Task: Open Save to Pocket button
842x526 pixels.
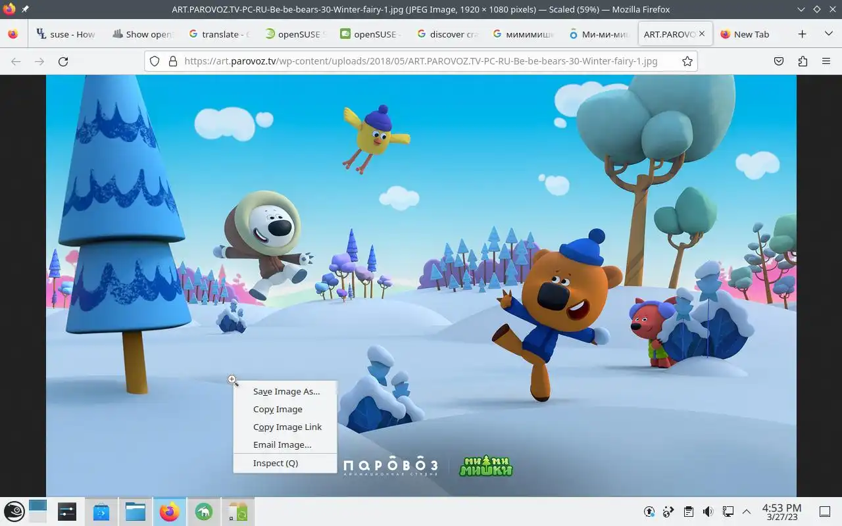Action: [x=779, y=61]
